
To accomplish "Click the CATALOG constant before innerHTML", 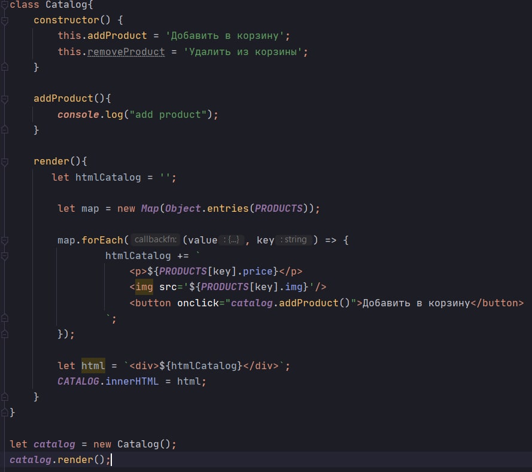I will (78, 382).
